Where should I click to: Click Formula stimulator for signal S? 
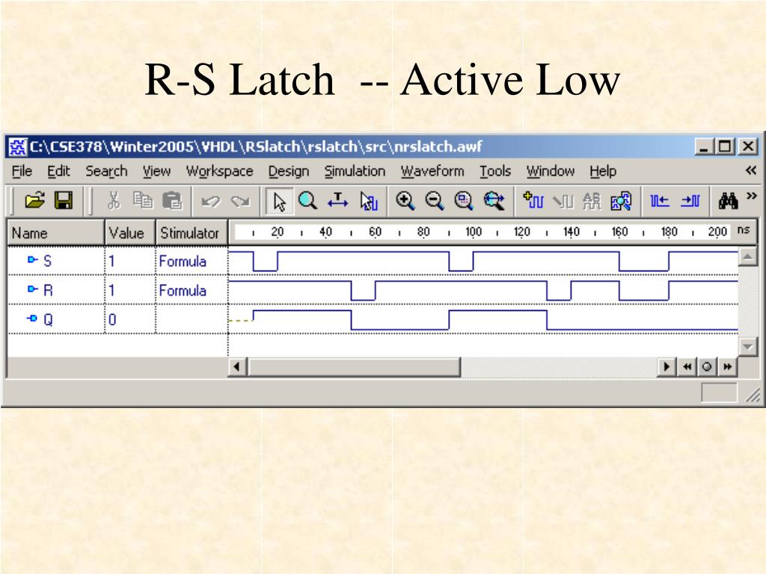[183, 261]
